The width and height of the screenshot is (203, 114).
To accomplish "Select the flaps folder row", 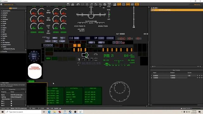I will click(x=13, y=30).
